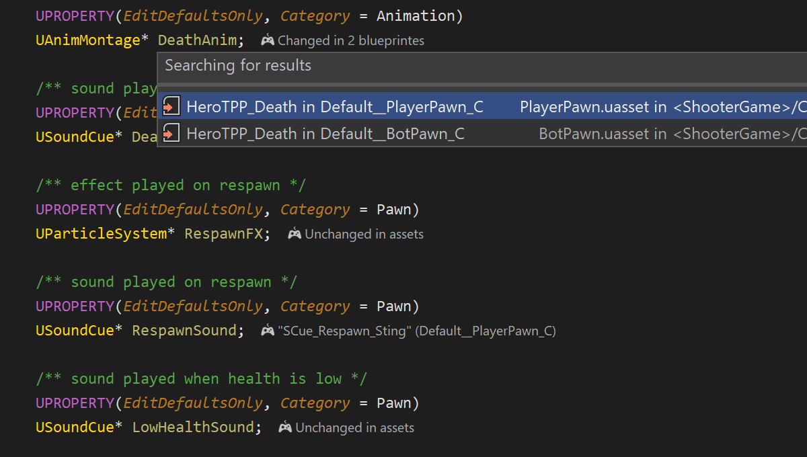The width and height of the screenshot is (807, 457).
Task: Click the PlayerPawn.uasset path text
Action: coord(584,106)
